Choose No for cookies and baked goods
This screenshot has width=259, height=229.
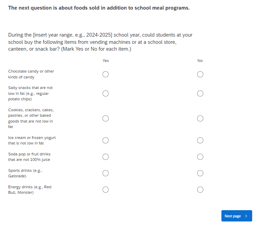pyautogui.click(x=200, y=118)
